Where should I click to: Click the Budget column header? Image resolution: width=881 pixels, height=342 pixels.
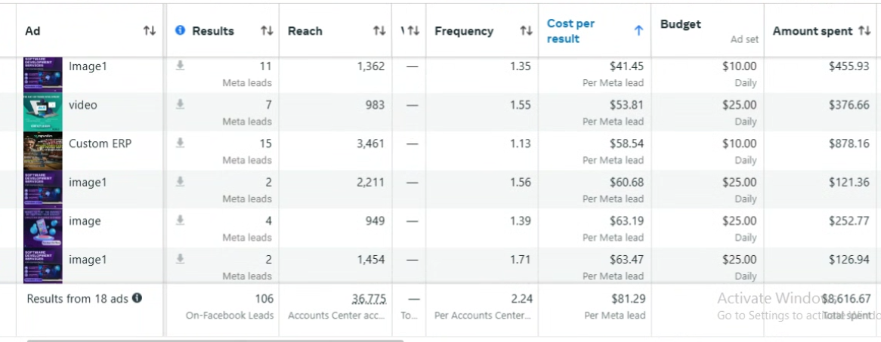point(680,24)
